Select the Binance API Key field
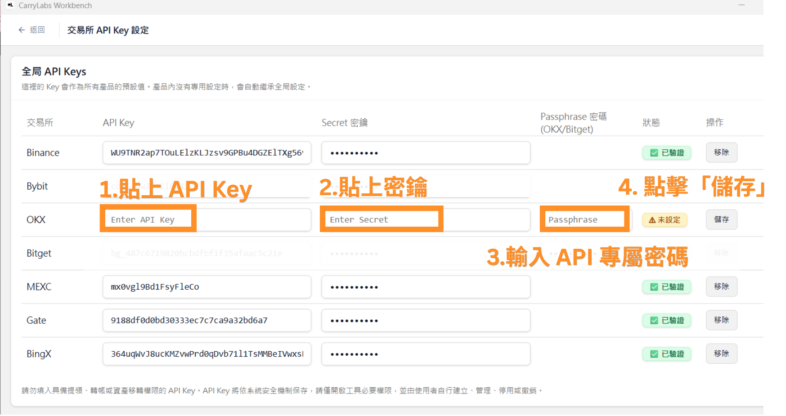Screen dimensions: 786x416 tap(207, 153)
